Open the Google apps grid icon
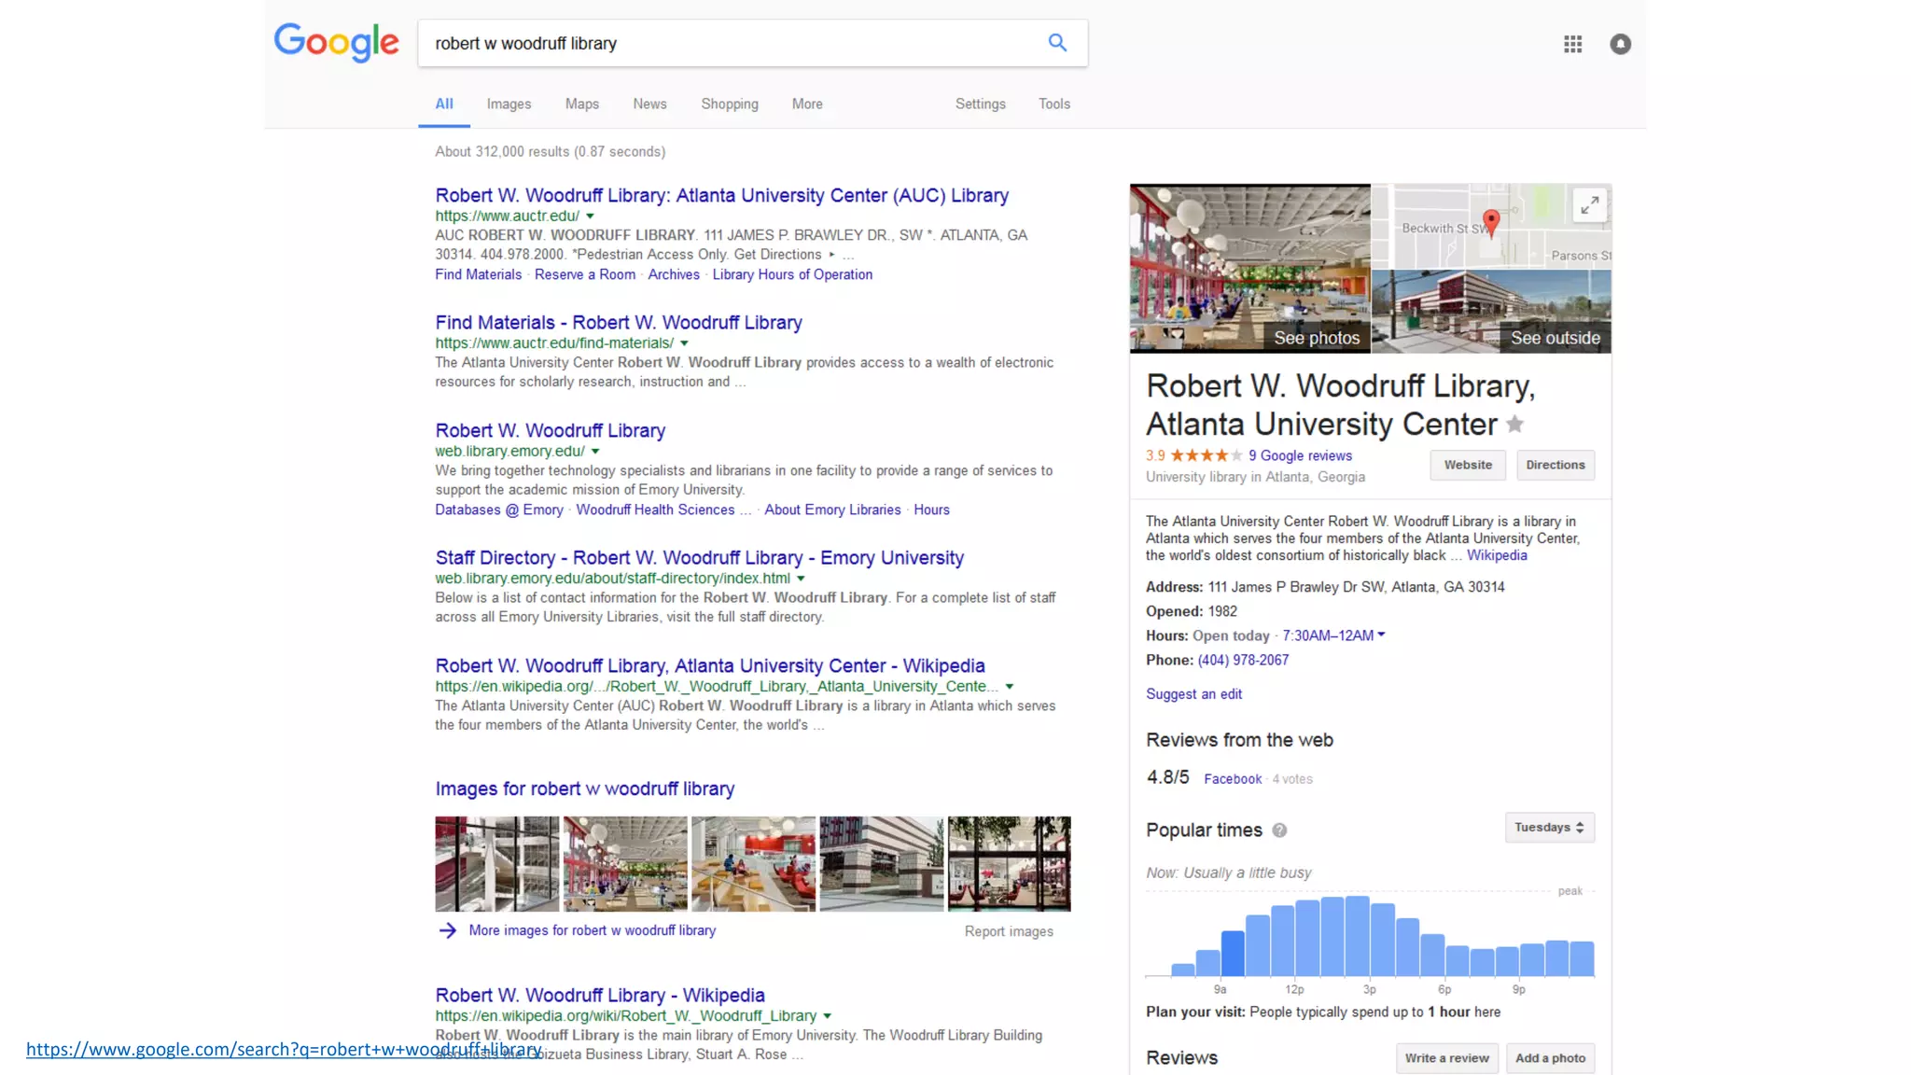Screen dimensions: 1911x1075 [1573, 44]
